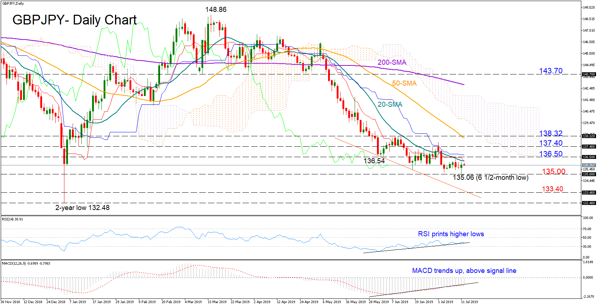Click the 28 May 2019 date label
This screenshot has height=306, width=600.
pyautogui.click(x=379, y=302)
